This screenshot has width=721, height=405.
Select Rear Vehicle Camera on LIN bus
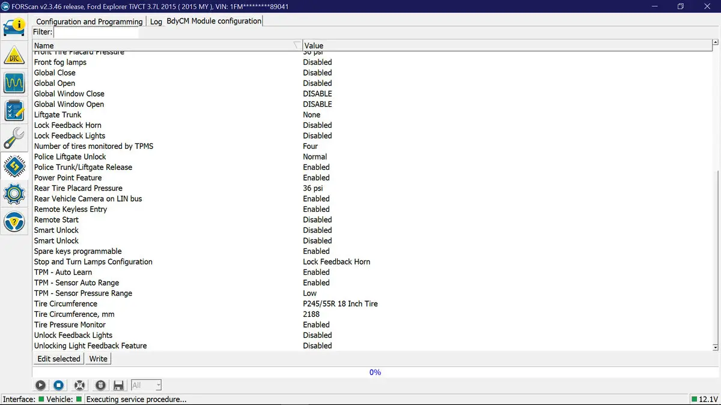371,199
